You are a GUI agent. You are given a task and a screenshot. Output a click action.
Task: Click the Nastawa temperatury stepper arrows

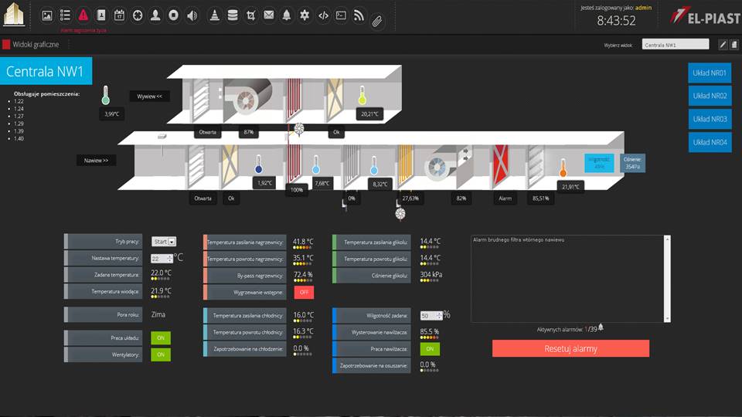(169, 259)
